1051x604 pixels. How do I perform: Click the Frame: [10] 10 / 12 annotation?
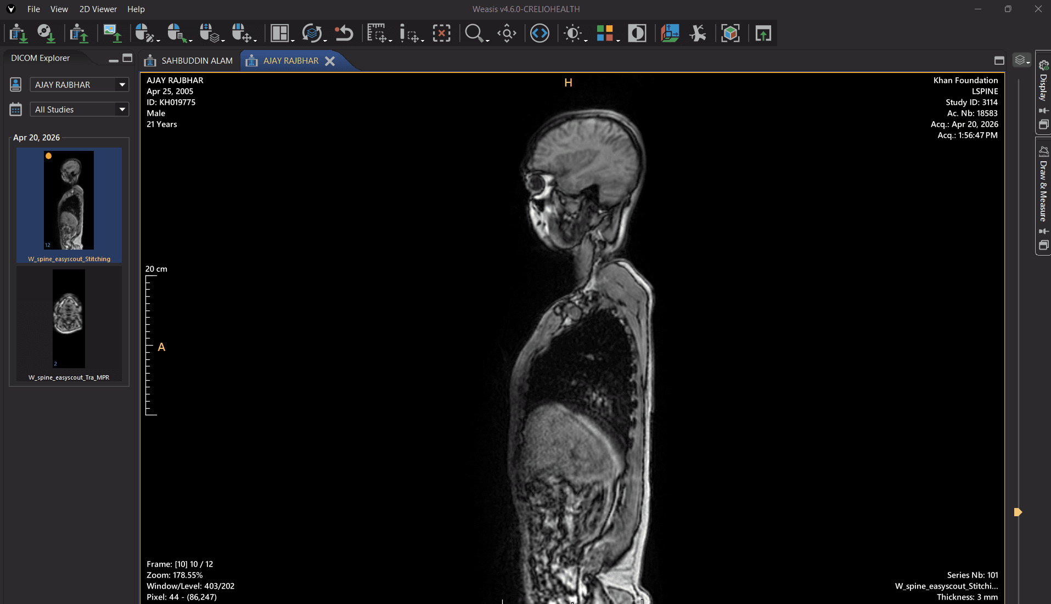point(179,564)
